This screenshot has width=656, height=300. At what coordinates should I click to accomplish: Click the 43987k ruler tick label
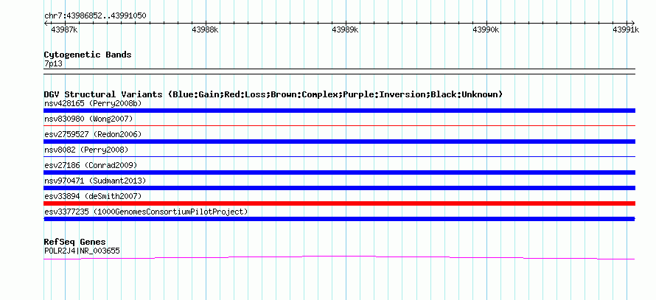click(x=64, y=29)
